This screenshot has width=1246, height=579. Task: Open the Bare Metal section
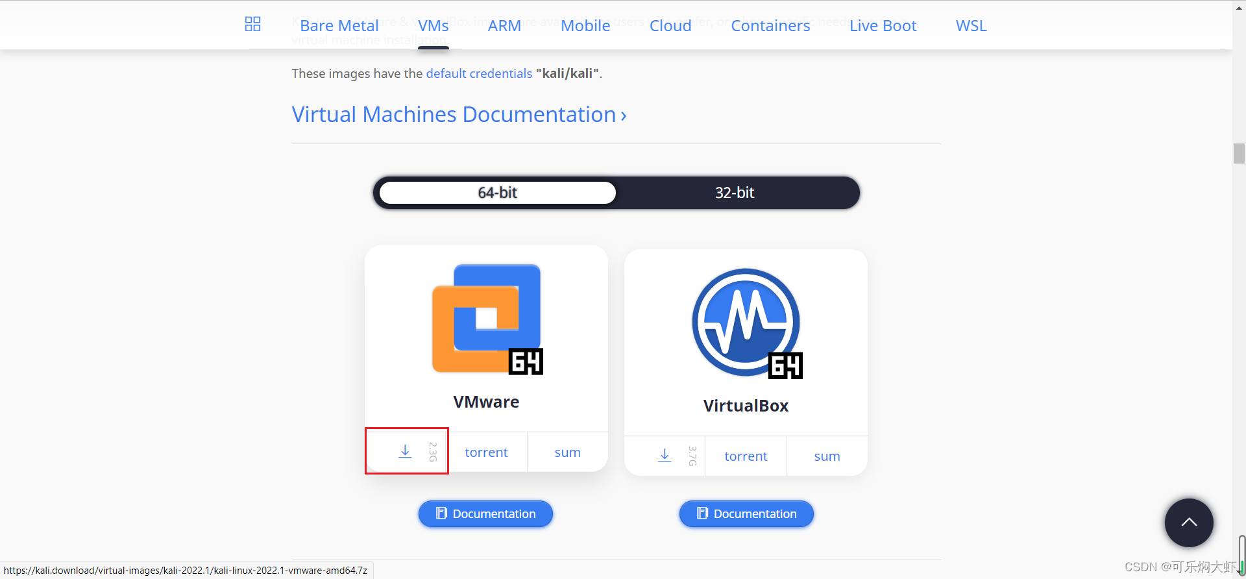(339, 26)
